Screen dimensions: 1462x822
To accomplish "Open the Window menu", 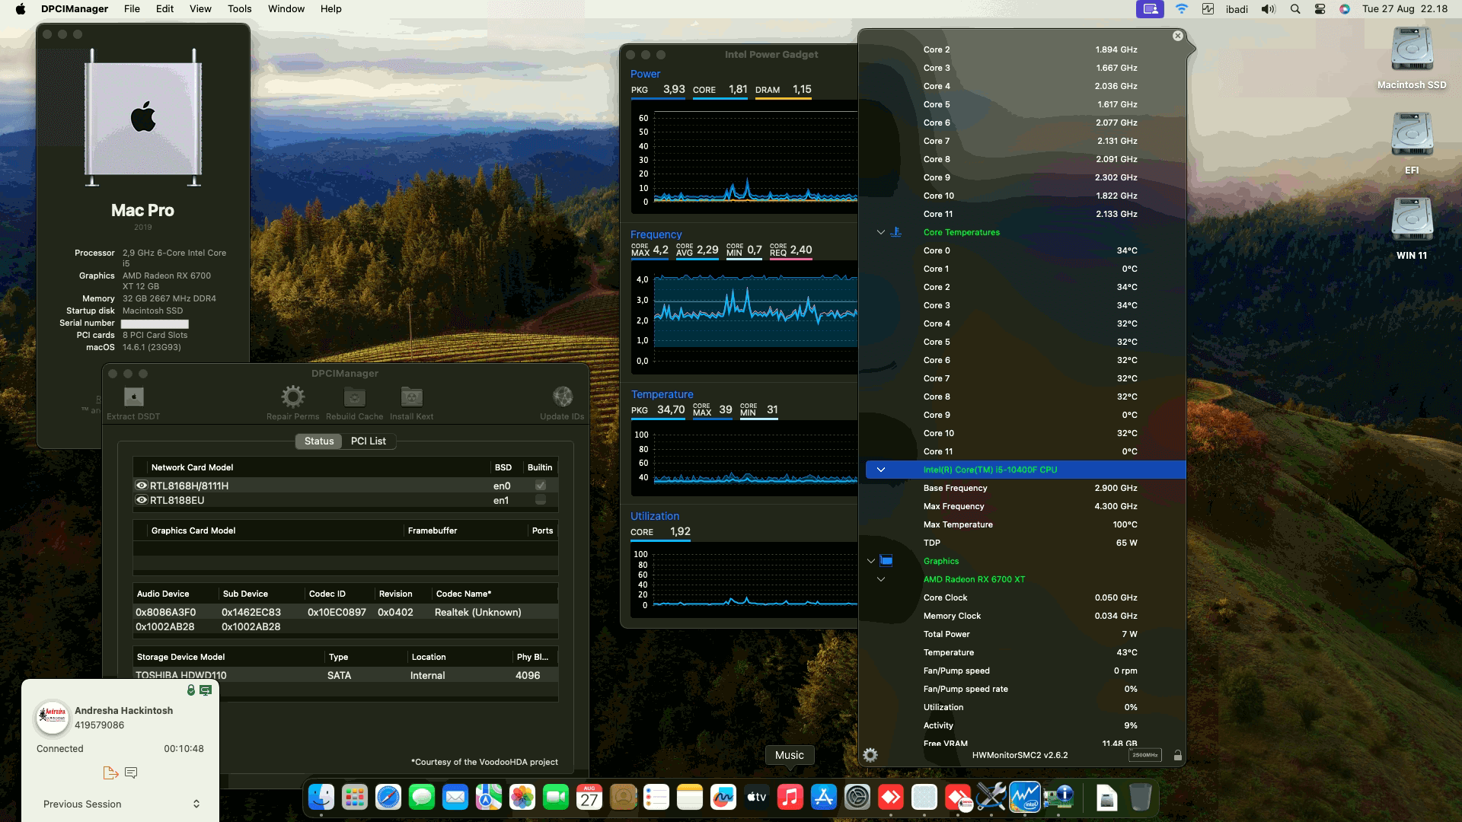I will coord(286,9).
